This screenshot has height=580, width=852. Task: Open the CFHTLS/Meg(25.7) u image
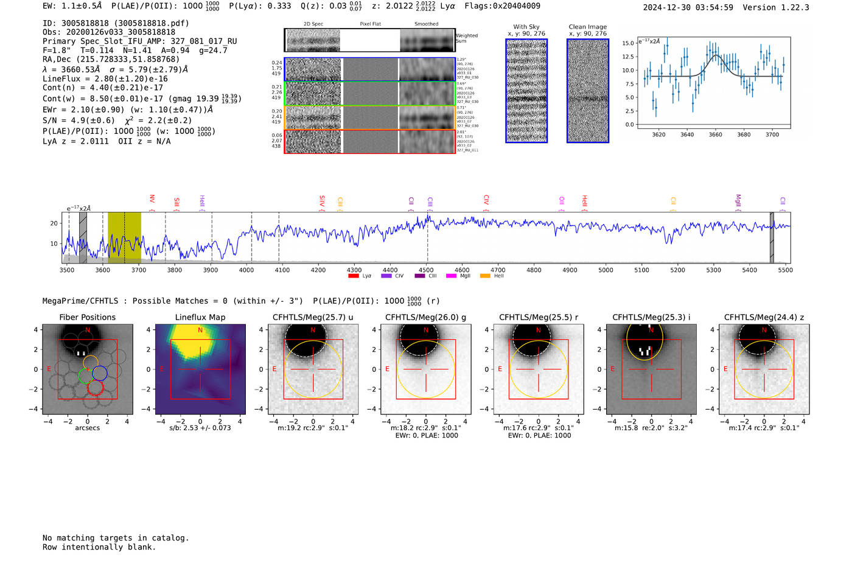(x=313, y=369)
